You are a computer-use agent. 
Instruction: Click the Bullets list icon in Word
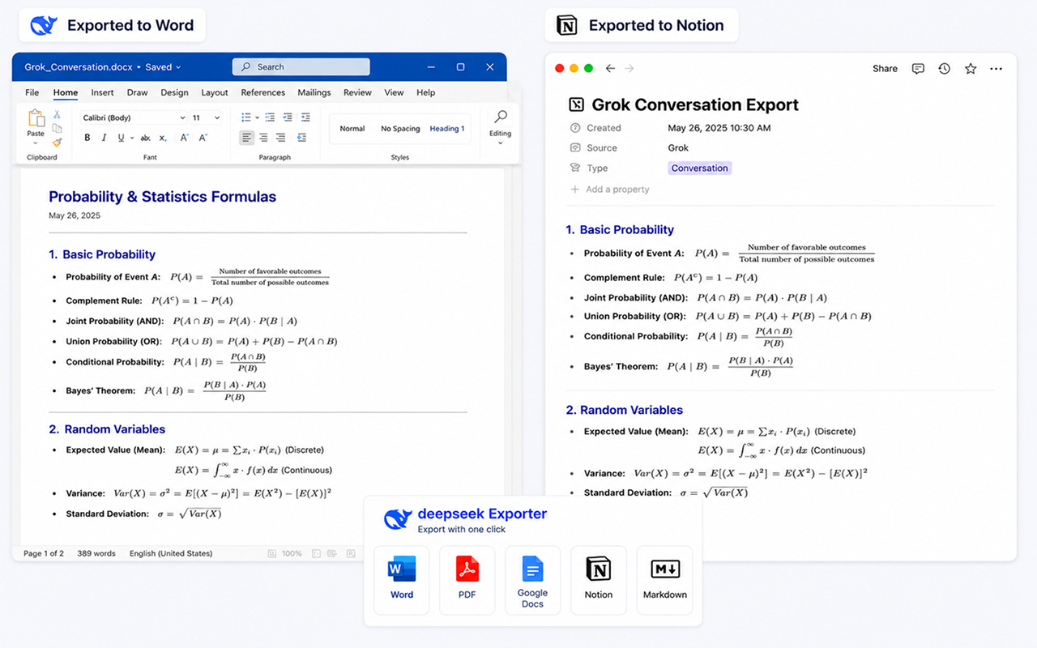click(x=245, y=117)
